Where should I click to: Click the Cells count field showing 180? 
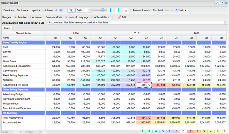[x=18, y=132]
